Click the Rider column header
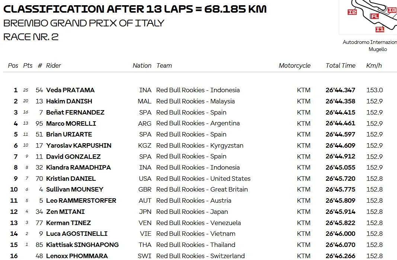This screenshot has height=260, width=397. pos(54,65)
